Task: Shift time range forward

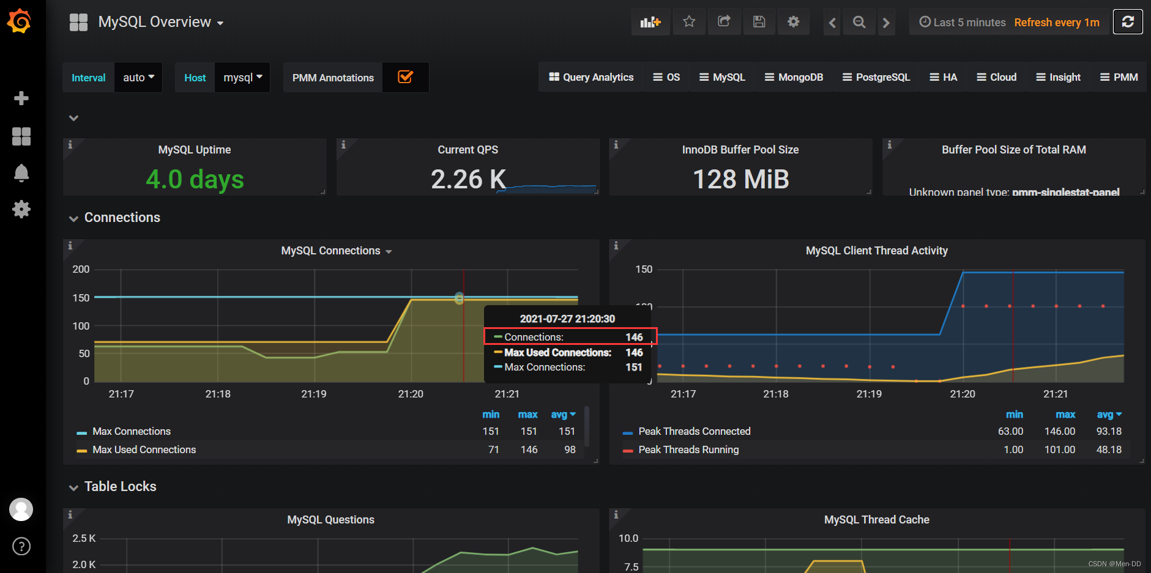Action: [886, 23]
